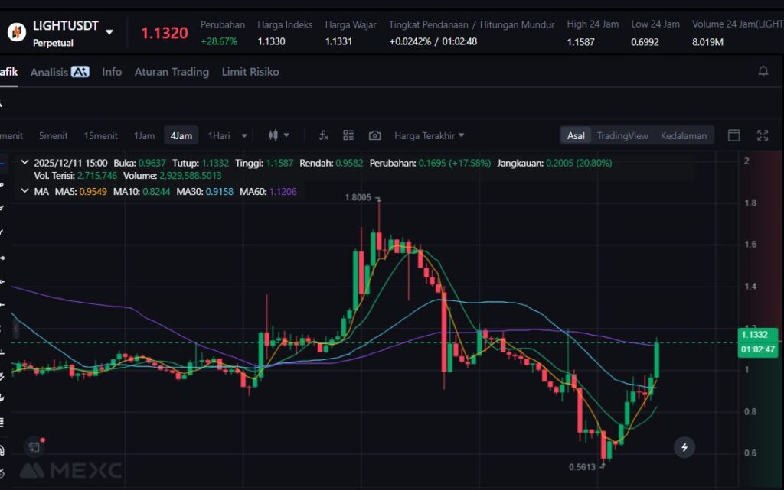Click the chart layout panel icon
The height and width of the screenshot is (490, 784).
pos(733,135)
